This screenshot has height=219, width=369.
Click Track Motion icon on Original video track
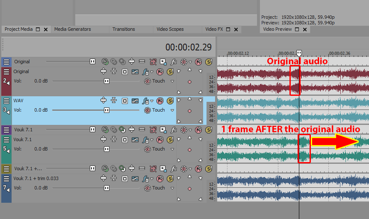click(163, 62)
